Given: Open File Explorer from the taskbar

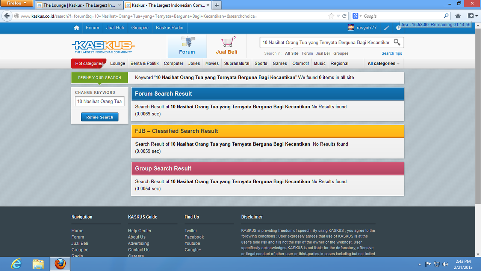Looking at the screenshot, I should point(38,264).
